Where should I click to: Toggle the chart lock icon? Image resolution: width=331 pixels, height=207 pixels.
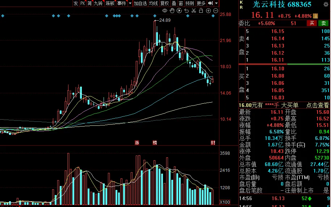pyautogui.click(x=201, y=11)
